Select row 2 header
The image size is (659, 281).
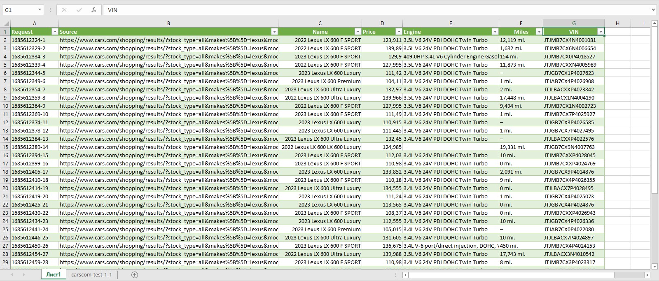pos(5,40)
